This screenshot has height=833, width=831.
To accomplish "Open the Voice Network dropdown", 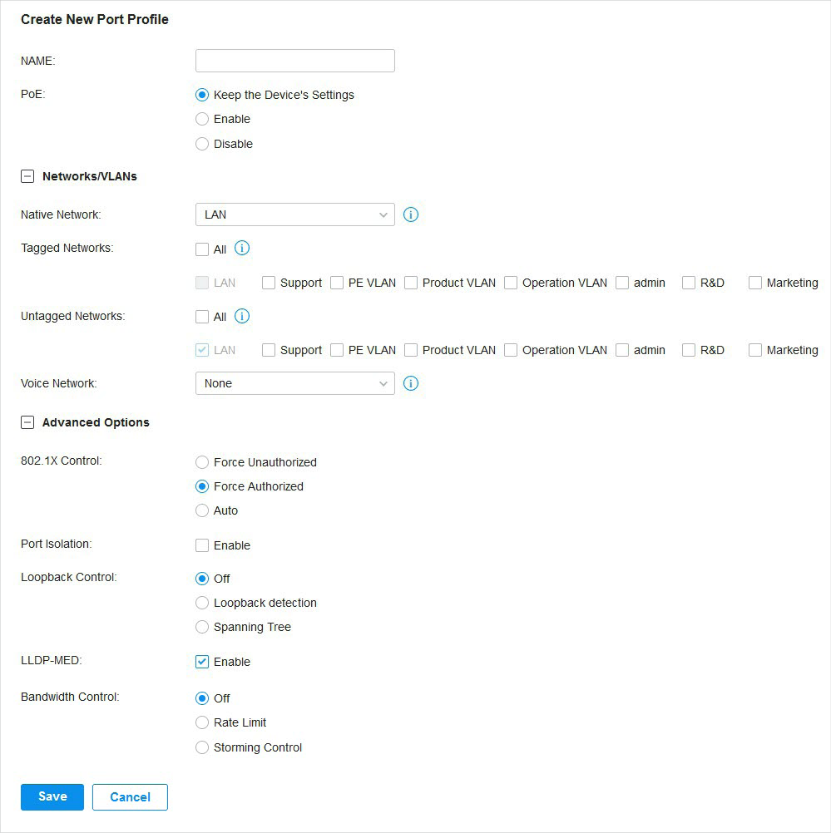I will [x=295, y=383].
